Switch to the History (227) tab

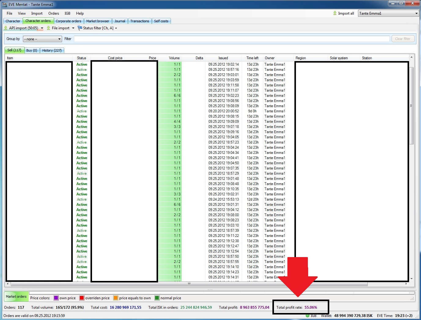52,50
